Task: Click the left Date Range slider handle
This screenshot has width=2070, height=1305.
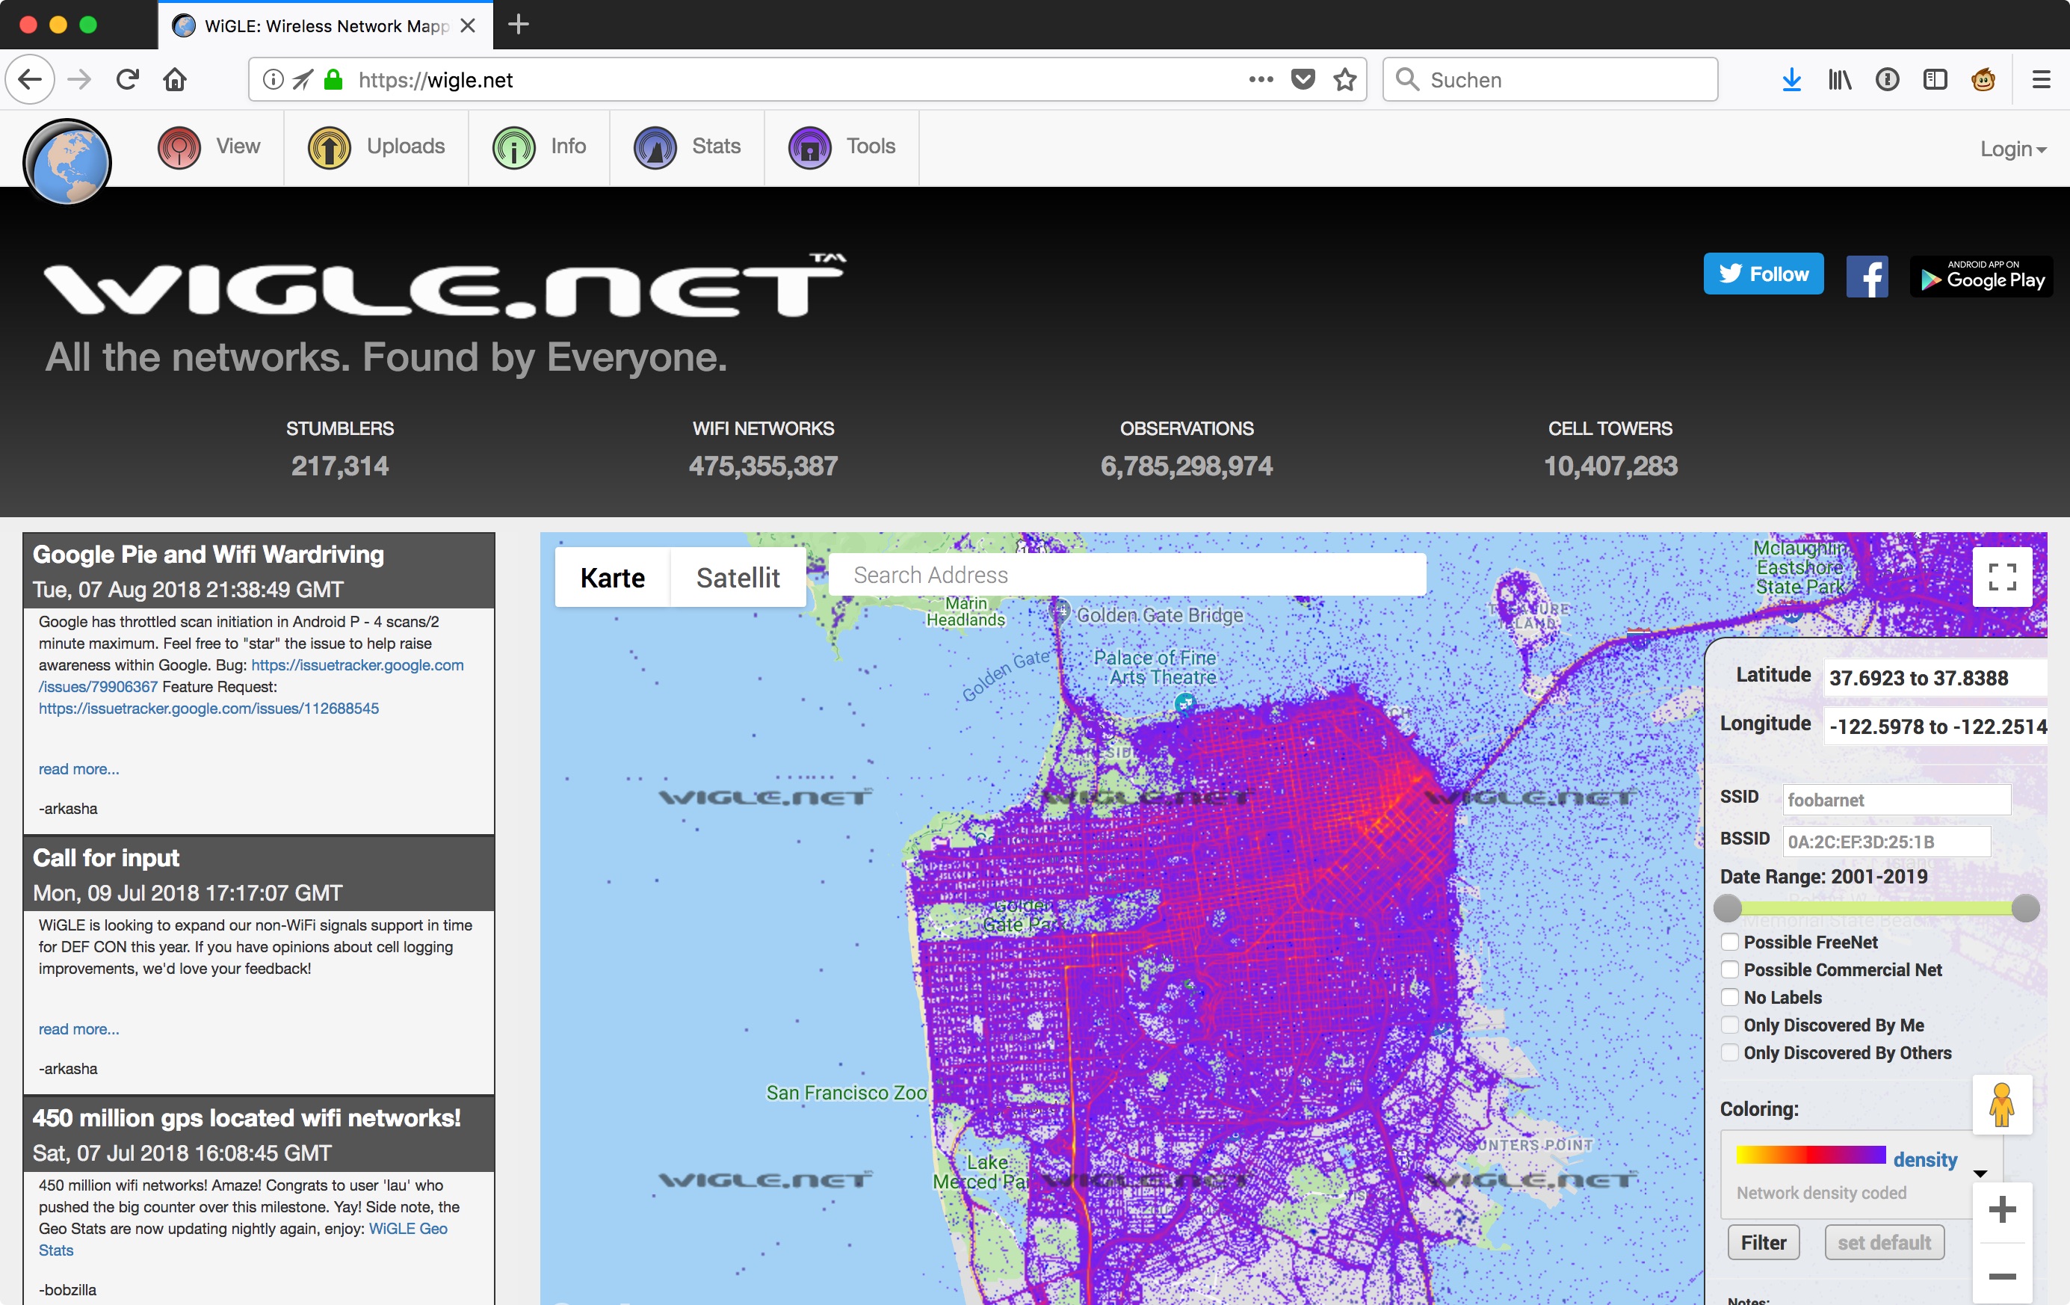Action: pyautogui.click(x=1728, y=908)
